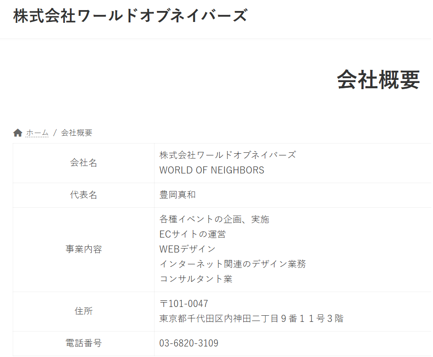Select the representative name 豊岡真和
The image size is (433, 357).
(177, 195)
